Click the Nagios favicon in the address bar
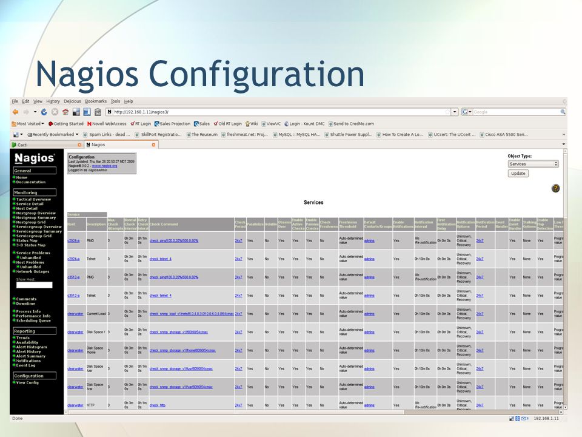The width and height of the screenshot is (582, 437). coord(109,112)
